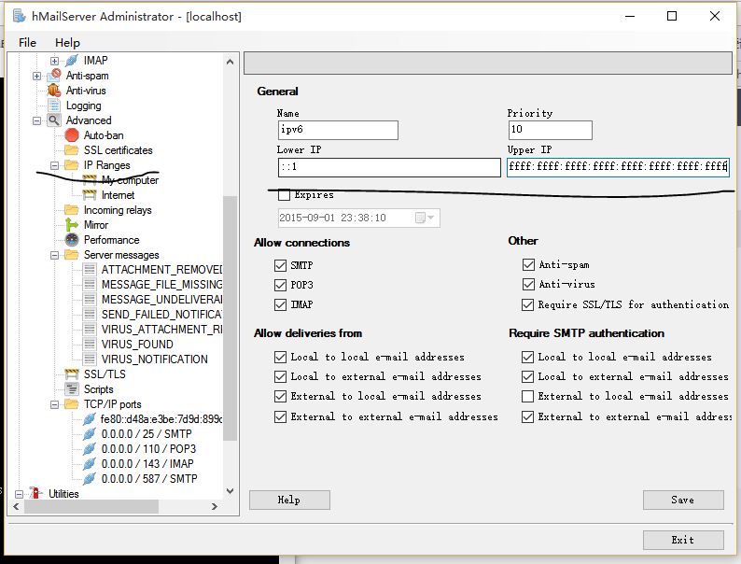Viewport: 741px width, 564px height.
Task: Click the tree scroll-down arrow
Action: [x=231, y=491]
